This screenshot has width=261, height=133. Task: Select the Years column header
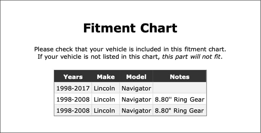pos(73,77)
